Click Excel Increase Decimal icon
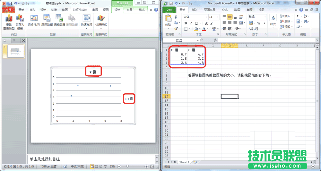Viewport: 321px width, 171px height. (251, 29)
